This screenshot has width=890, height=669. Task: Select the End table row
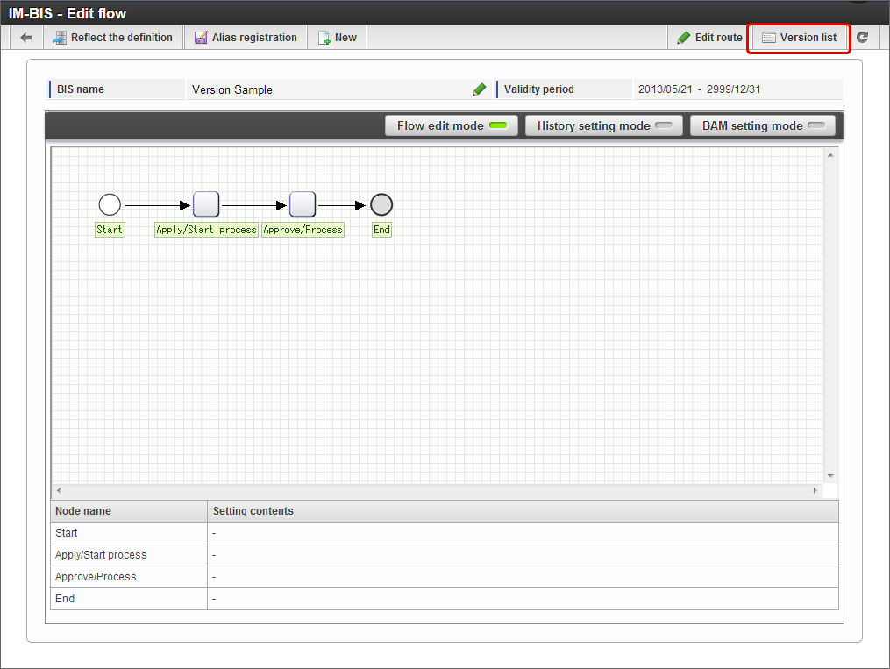point(445,599)
